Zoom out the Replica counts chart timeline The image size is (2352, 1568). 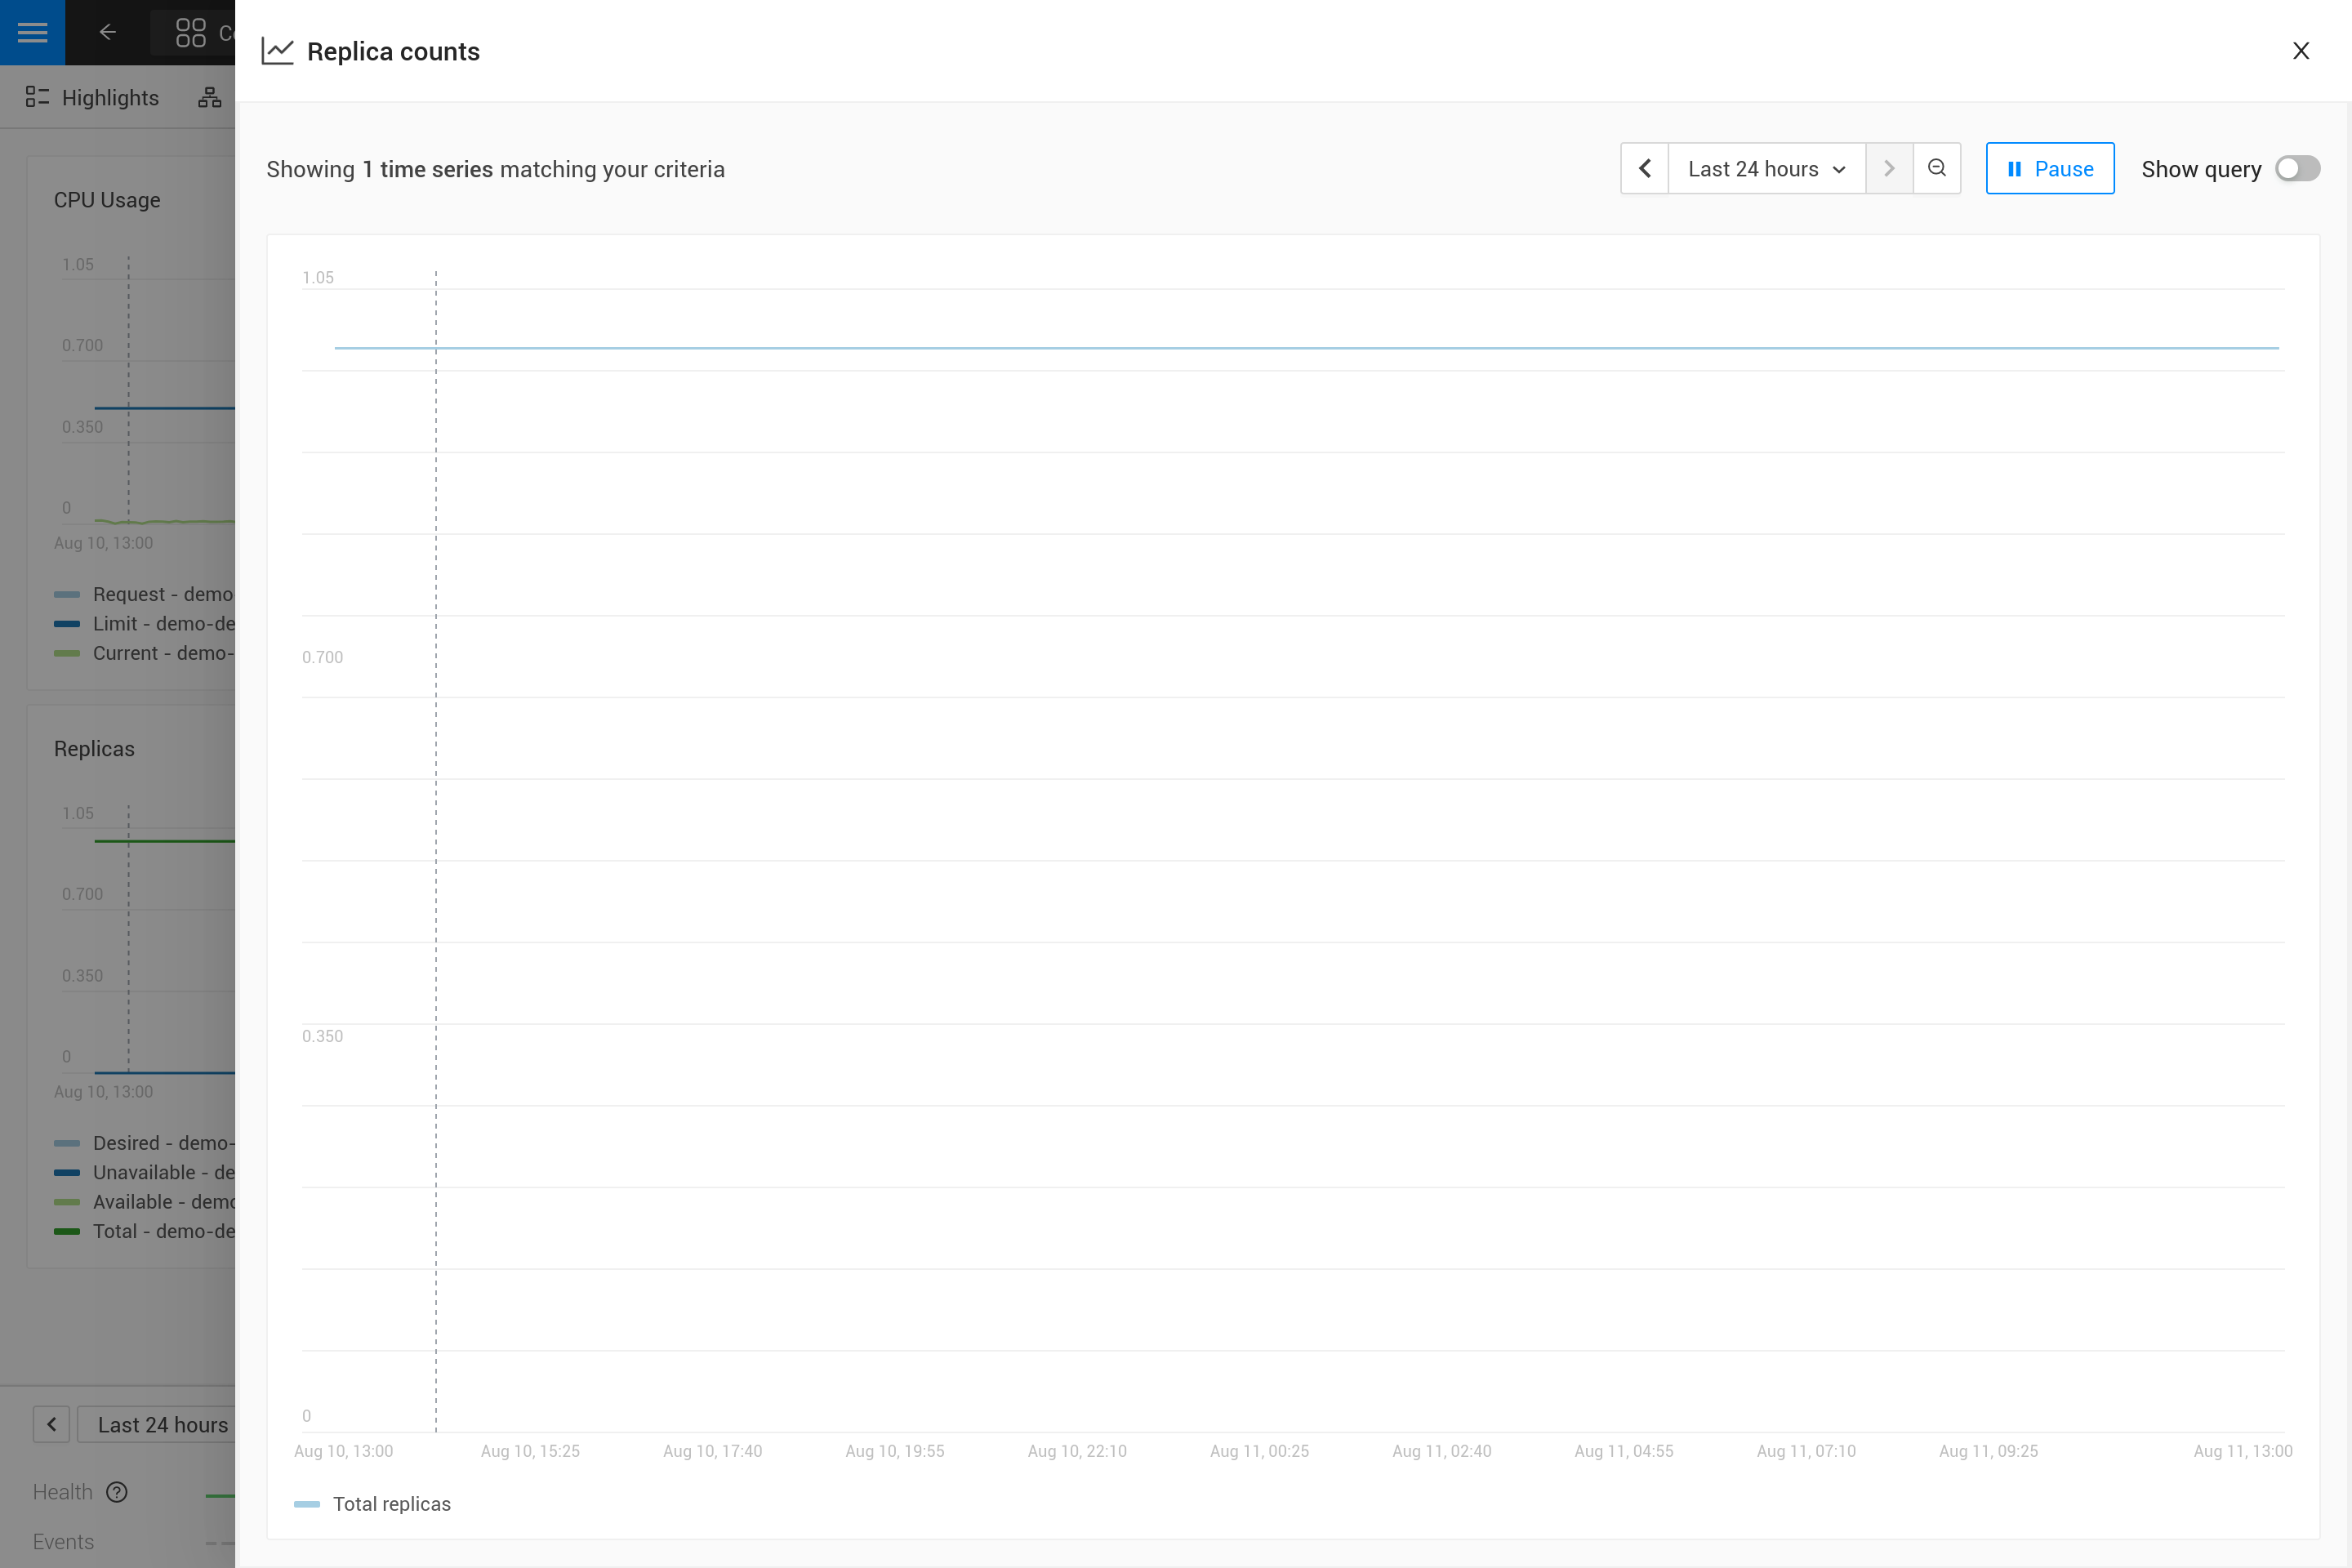pyautogui.click(x=1937, y=168)
